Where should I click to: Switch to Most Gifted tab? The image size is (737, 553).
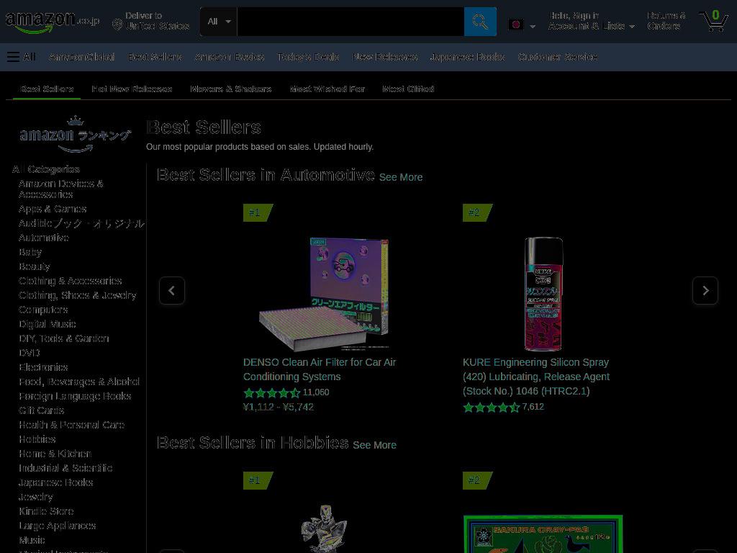[408, 89]
